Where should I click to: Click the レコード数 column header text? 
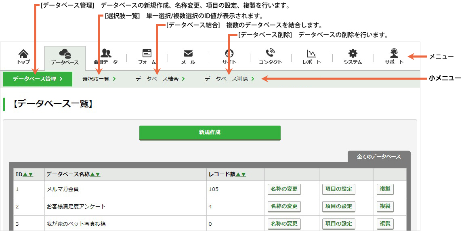[222, 174]
